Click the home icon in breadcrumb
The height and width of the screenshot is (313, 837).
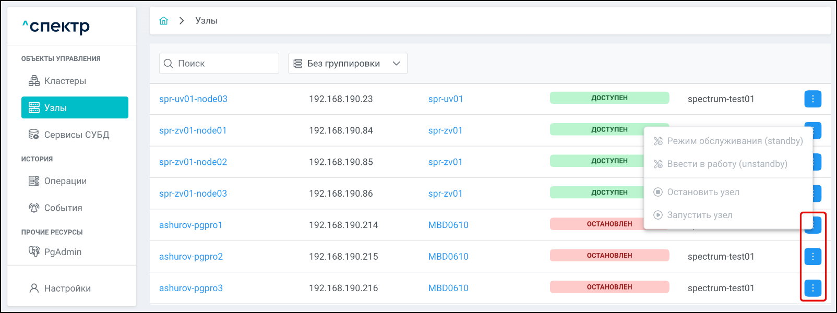point(164,21)
